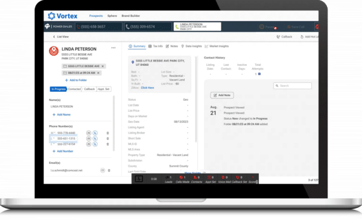
Task: Send text to 555-778-4440
Action: (x=89, y=133)
